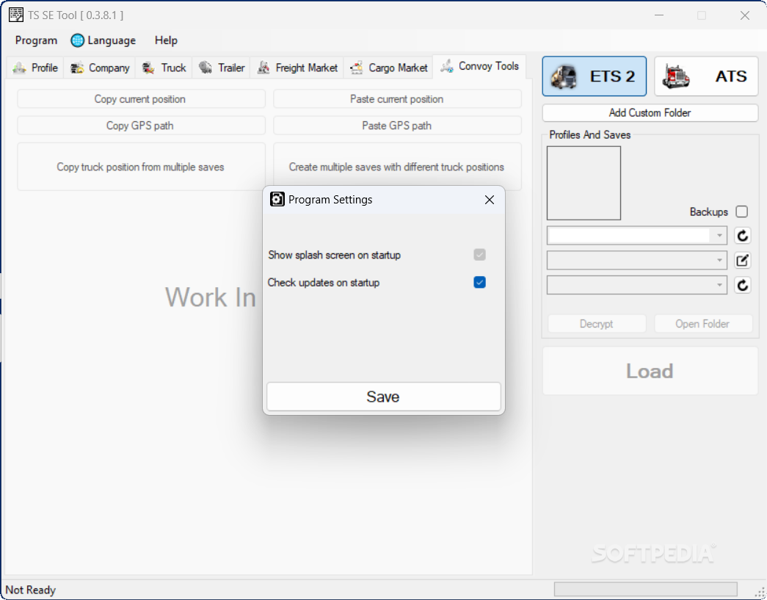
Task: Click the refresh icon beside third saves dropdown
Action: [743, 285]
